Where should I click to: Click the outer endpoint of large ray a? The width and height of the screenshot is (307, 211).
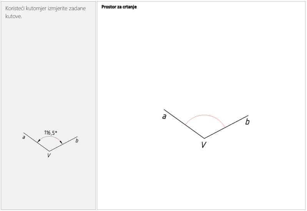(x=164, y=110)
